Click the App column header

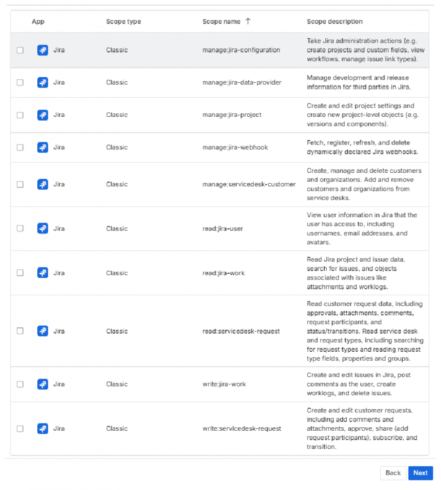pos(38,22)
